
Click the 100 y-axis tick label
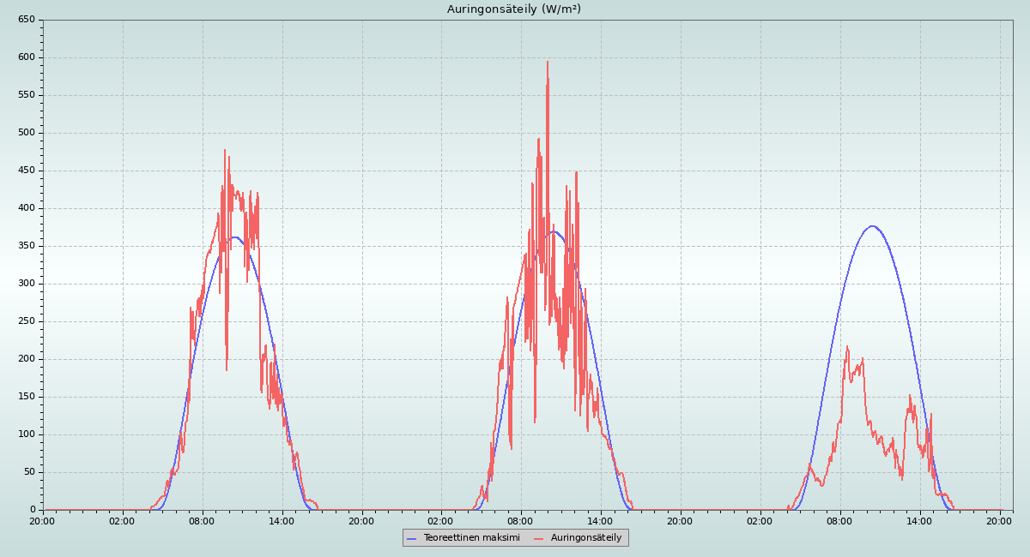click(x=27, y=434)
